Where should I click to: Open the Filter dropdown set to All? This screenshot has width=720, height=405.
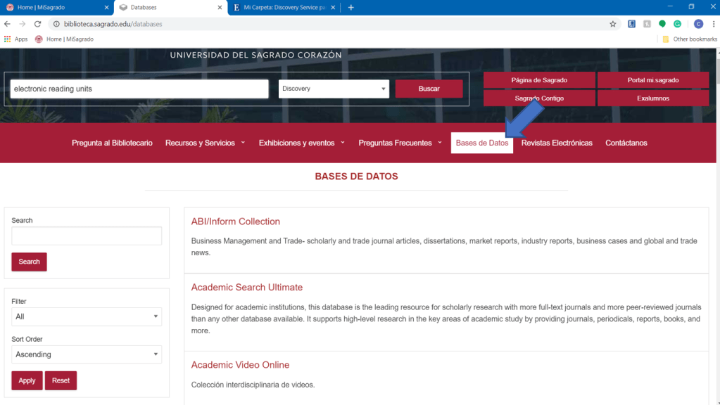point(87,317)
